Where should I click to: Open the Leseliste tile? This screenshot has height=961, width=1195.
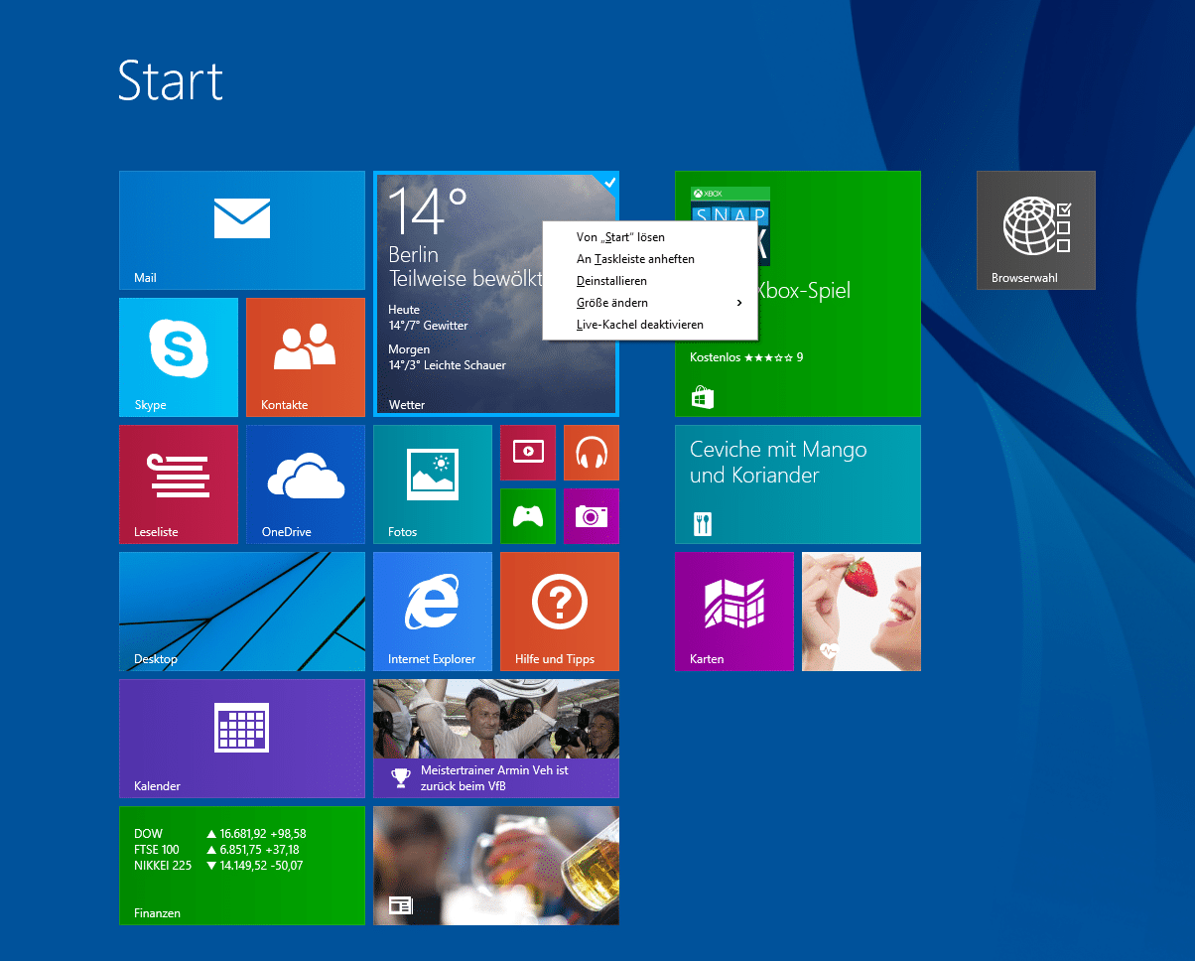179,484
